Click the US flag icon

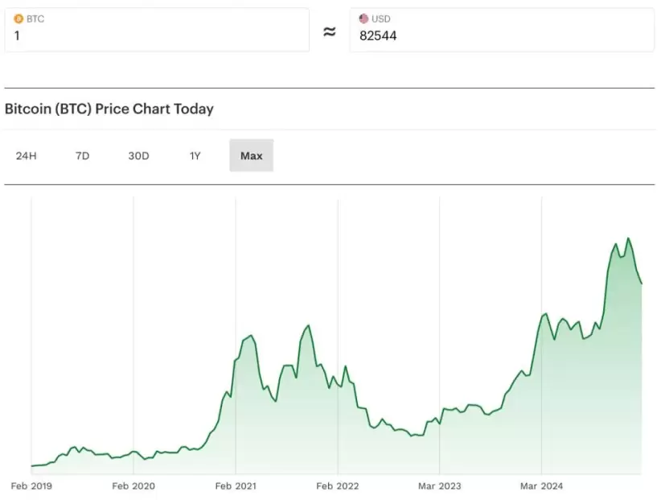(x=363, y=19)
